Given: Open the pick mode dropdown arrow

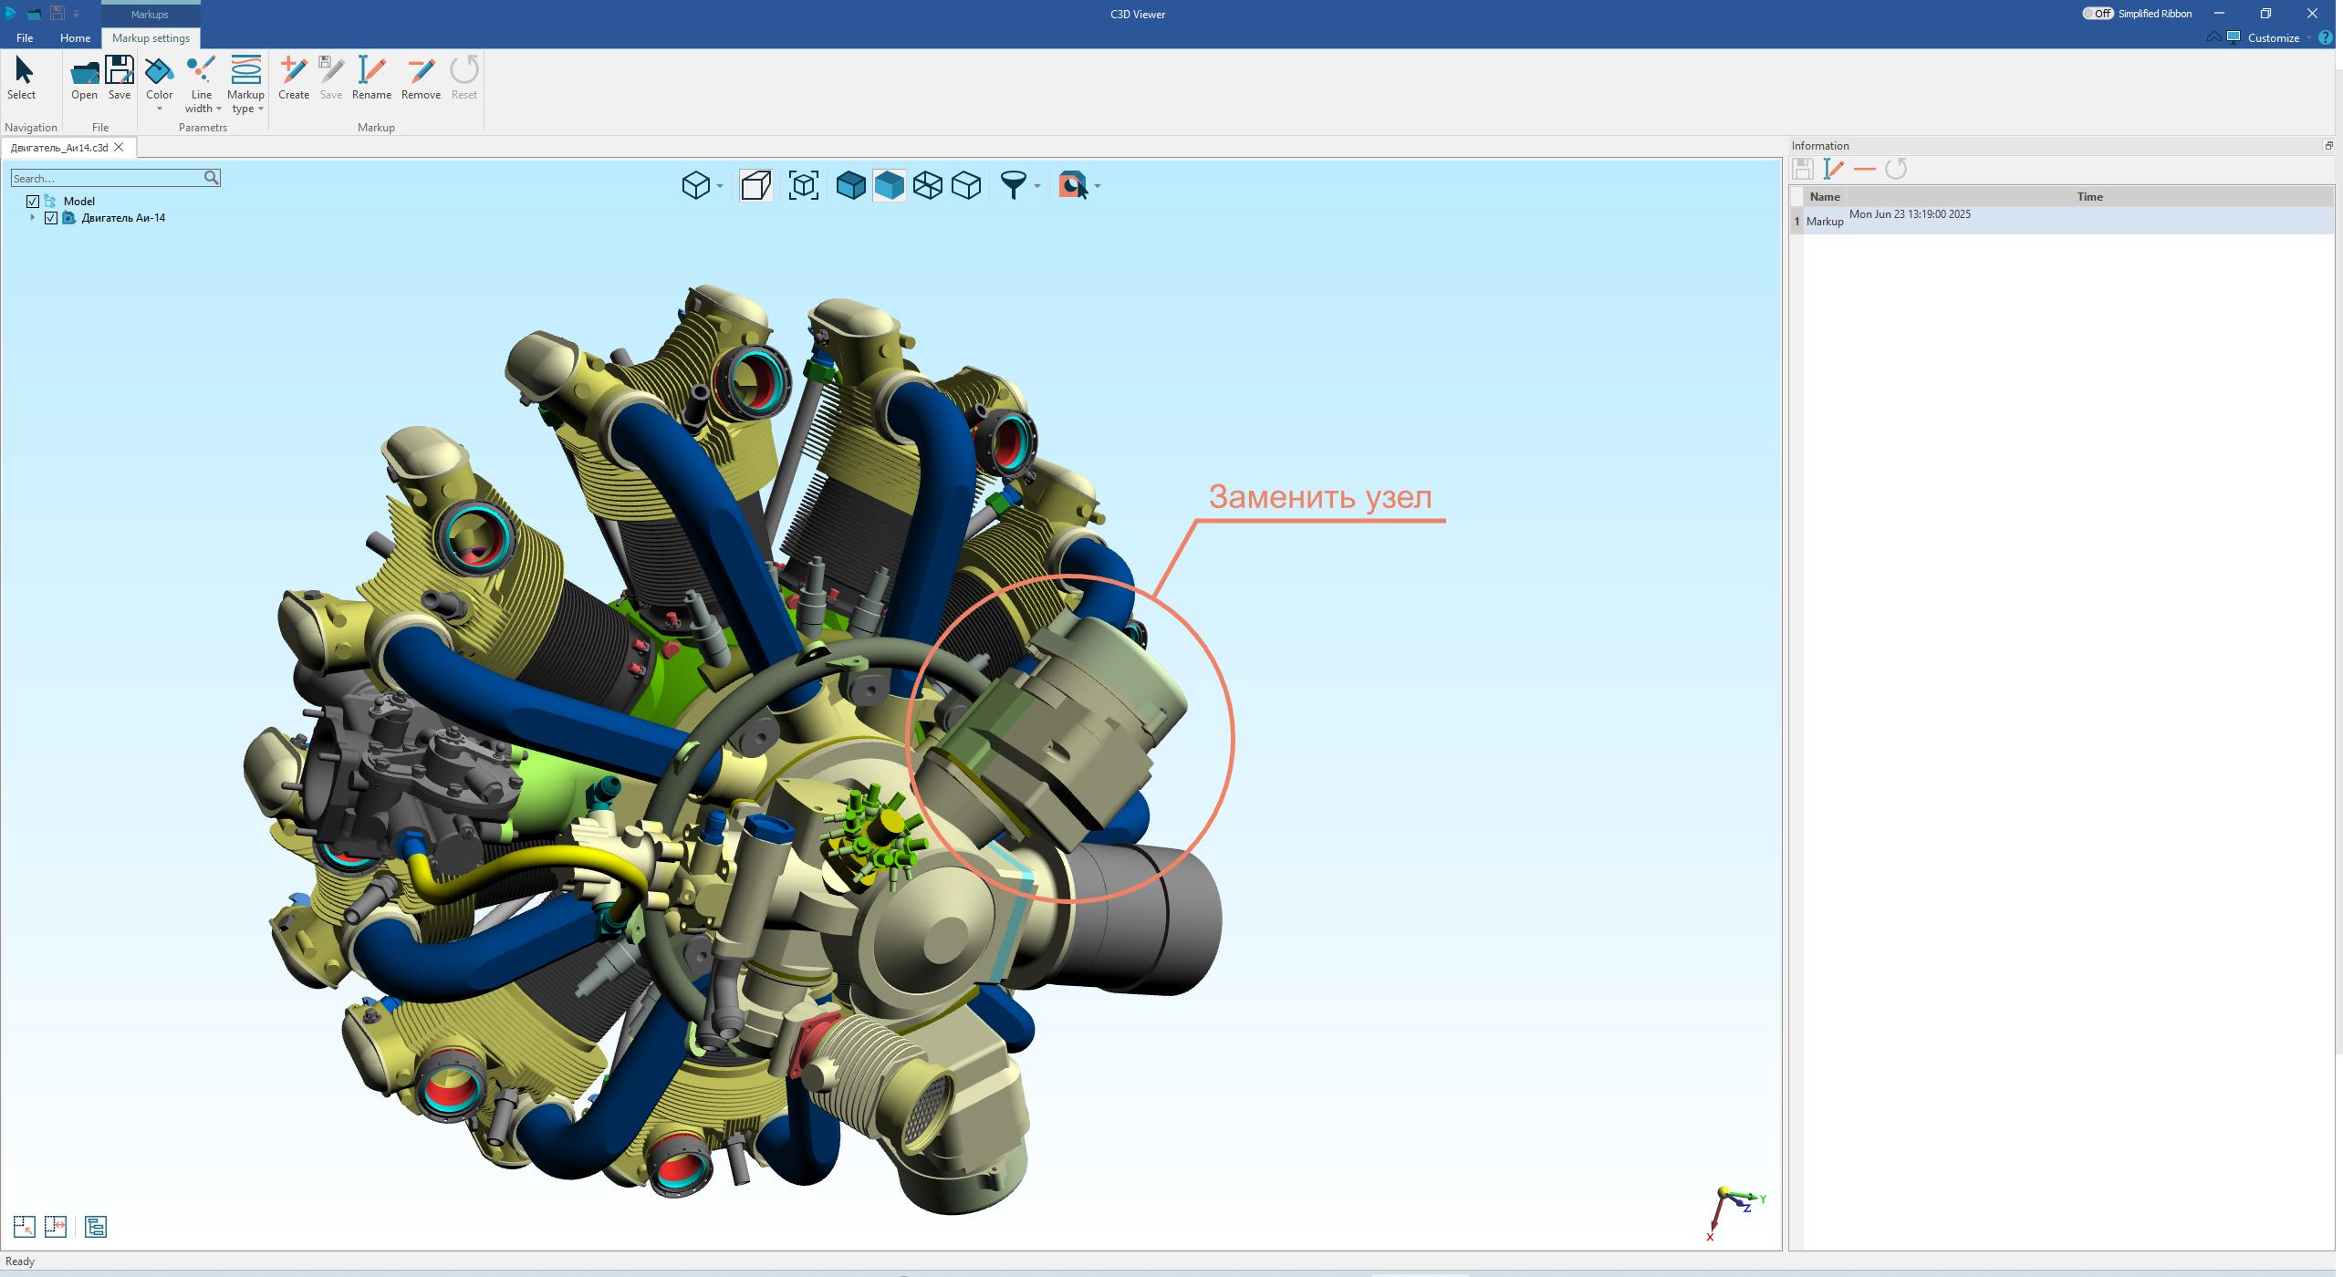Looking at the screenshot, I should click(1098, 186).
